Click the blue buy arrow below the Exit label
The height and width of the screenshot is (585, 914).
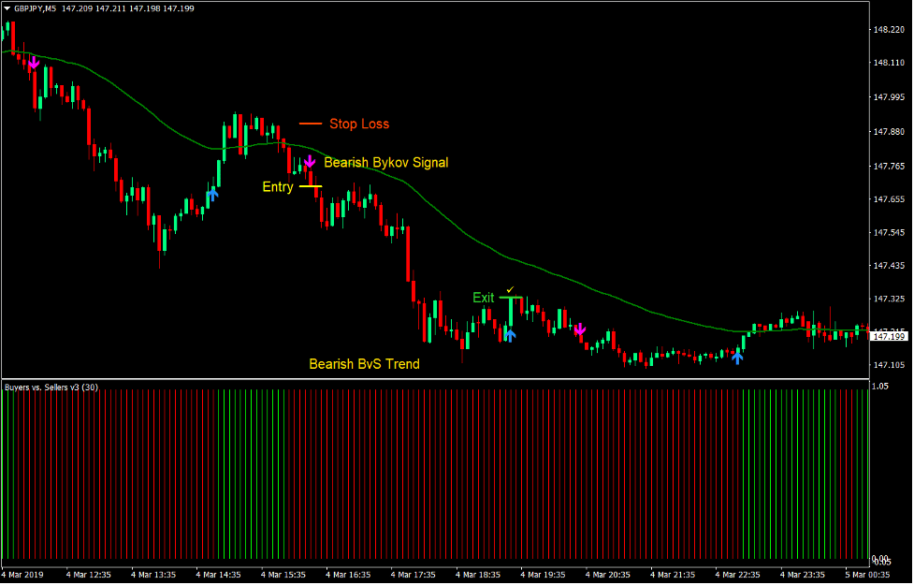510,335
